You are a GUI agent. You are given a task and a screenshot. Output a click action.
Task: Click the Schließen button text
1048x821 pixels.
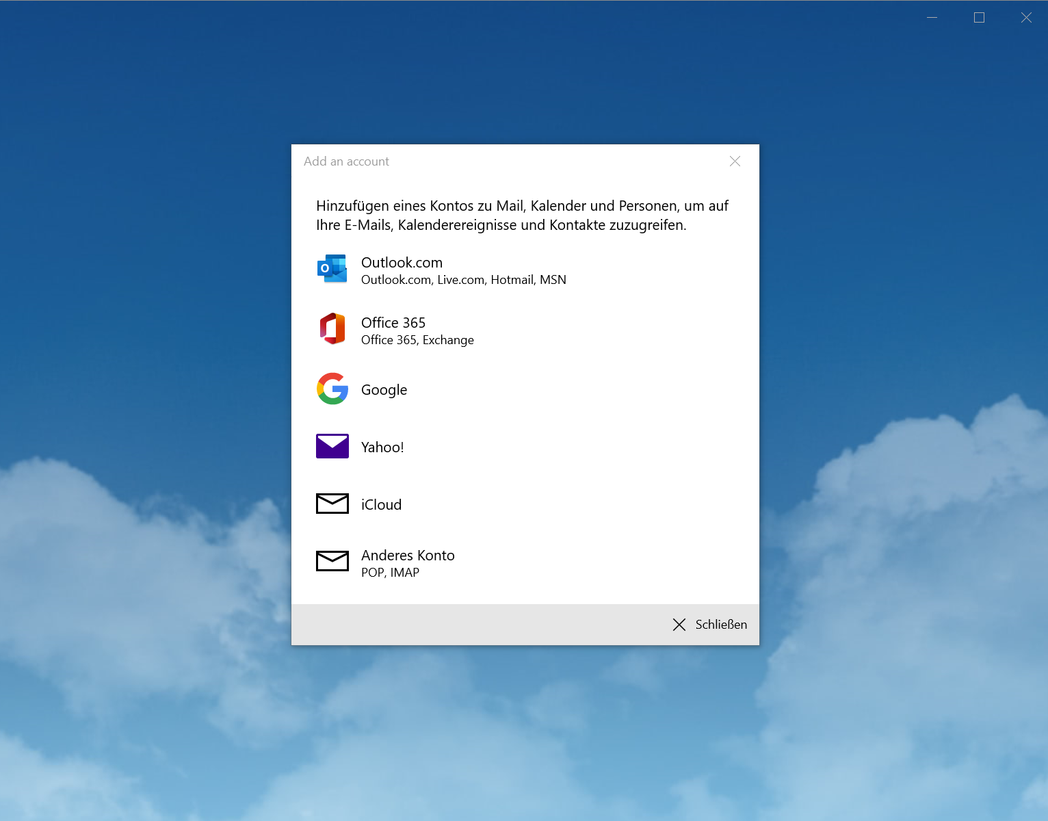tap(721, 625)
